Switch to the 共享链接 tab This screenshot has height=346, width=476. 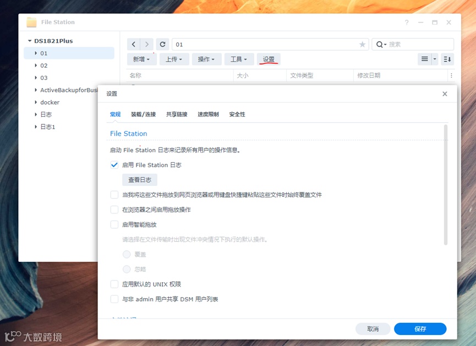click(x=177, y=114)
